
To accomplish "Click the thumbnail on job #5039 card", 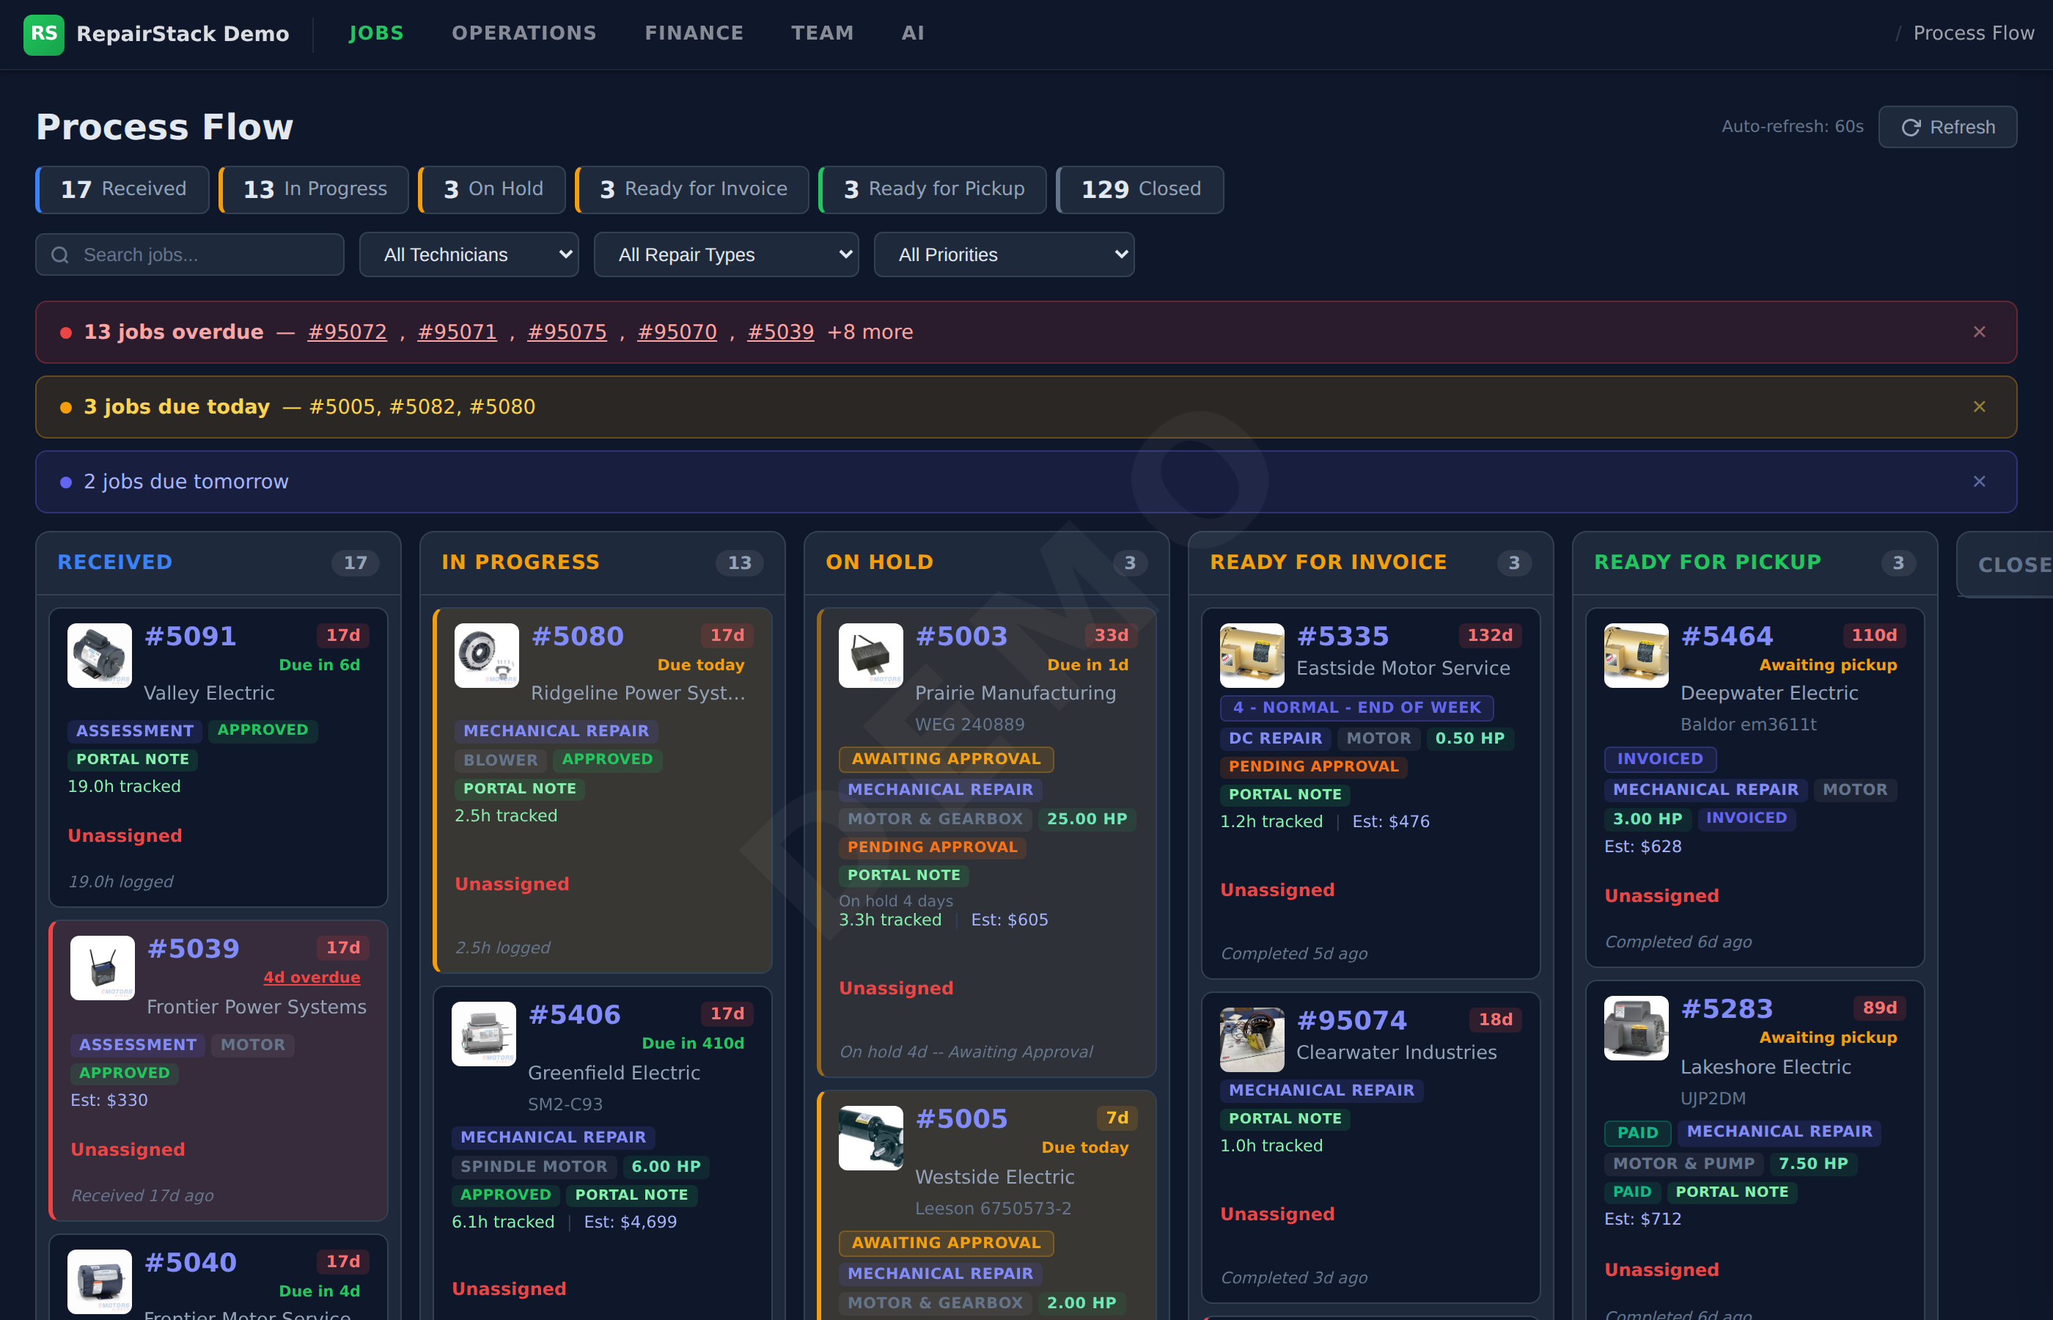I will (x=102, y=968).
